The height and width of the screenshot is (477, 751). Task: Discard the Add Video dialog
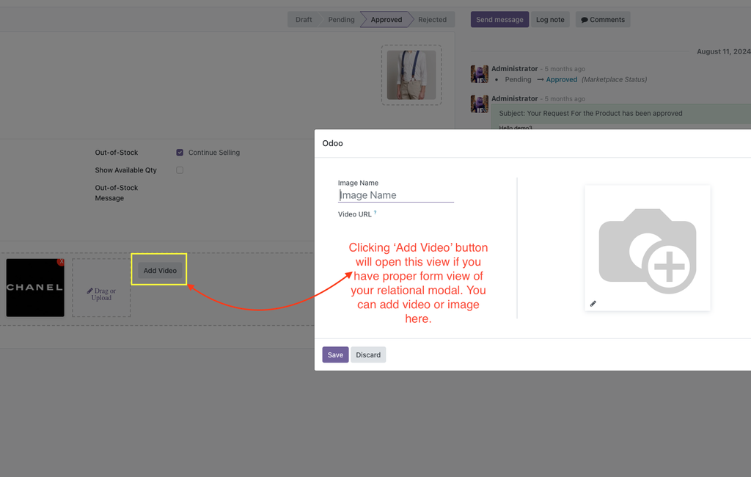368,354
